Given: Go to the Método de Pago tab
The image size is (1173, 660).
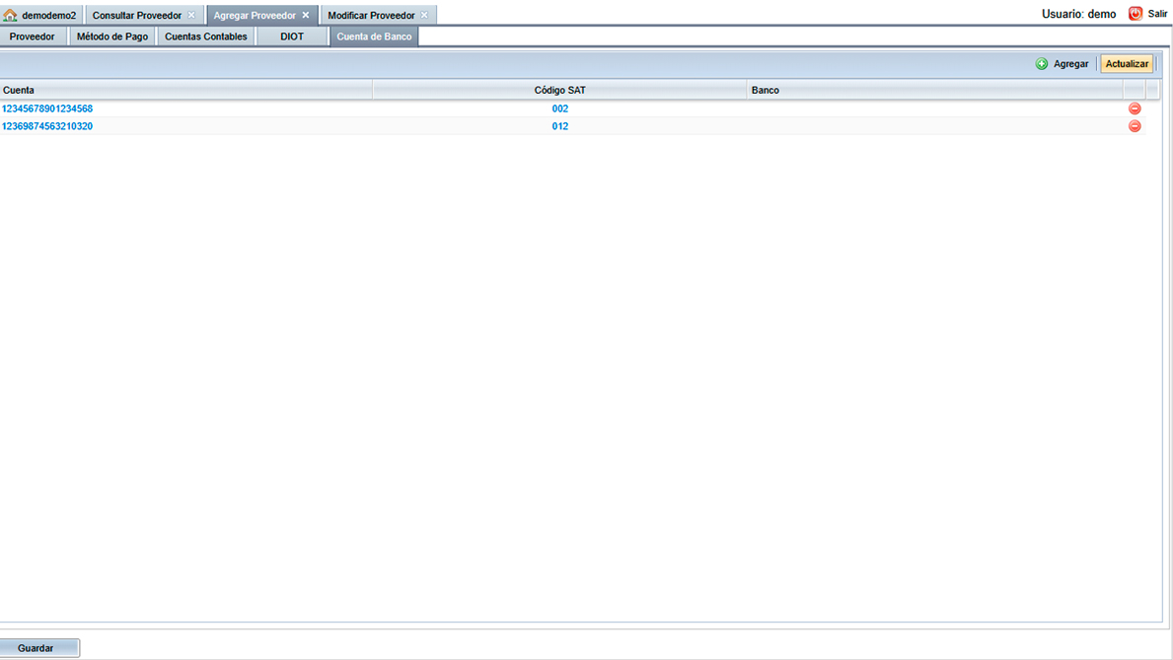Looking at the screenshot, I should coord(112,37).
